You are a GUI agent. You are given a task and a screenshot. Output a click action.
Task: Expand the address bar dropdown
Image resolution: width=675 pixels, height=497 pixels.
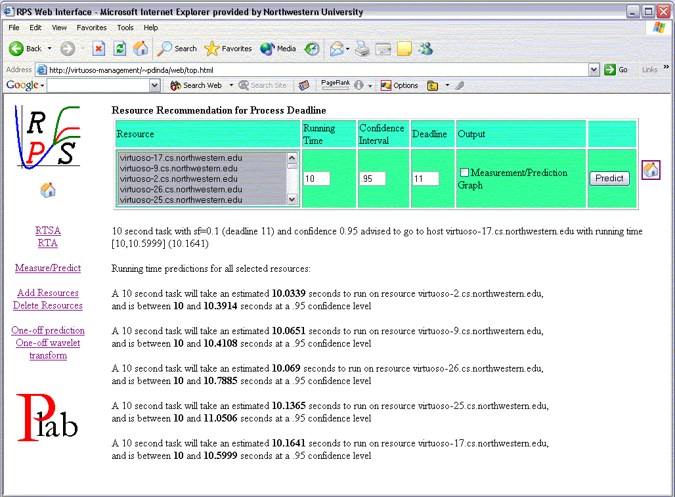(594, 70)
